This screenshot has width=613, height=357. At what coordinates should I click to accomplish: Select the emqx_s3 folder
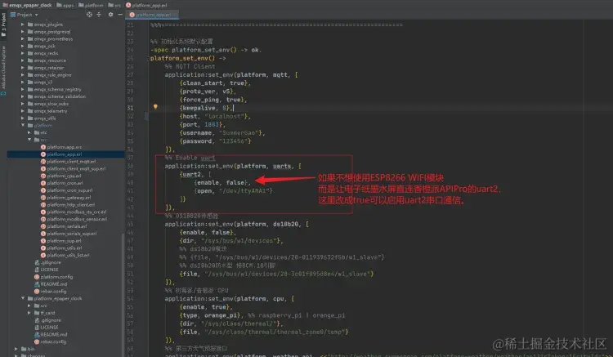pos(40,82)
